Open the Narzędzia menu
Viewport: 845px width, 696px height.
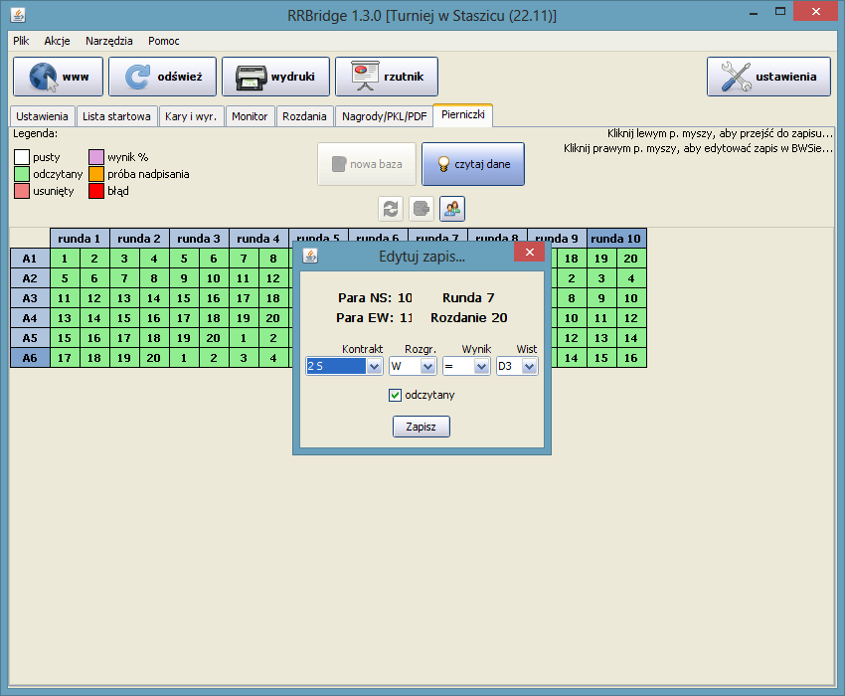point(108,42)
